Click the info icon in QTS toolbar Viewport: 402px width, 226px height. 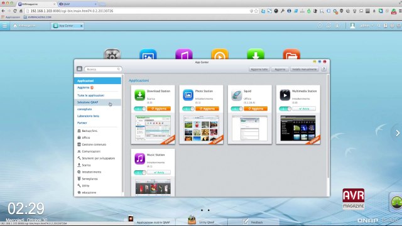point(337,26)
